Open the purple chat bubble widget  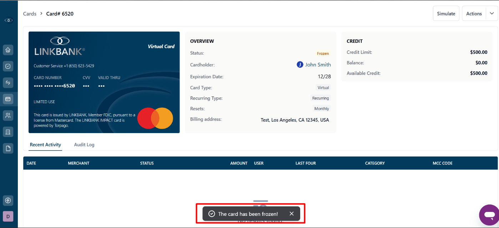[x=489, y=215]
